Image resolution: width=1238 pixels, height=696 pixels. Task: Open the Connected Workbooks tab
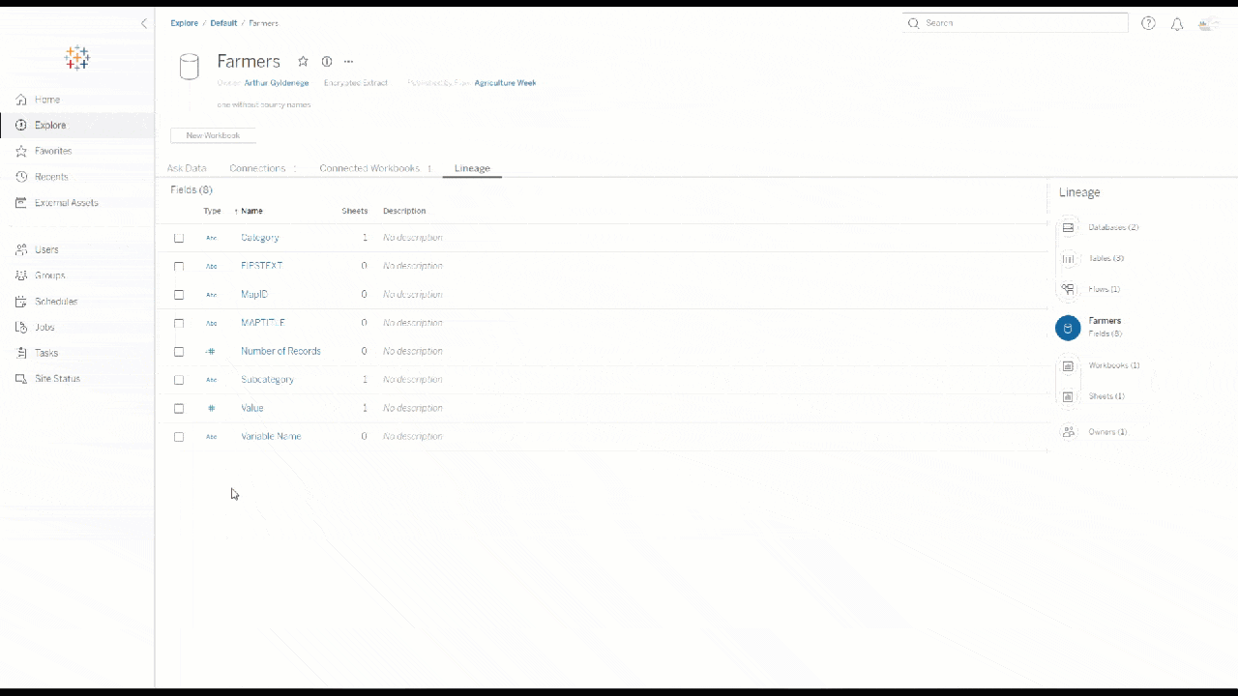point(369,168)
